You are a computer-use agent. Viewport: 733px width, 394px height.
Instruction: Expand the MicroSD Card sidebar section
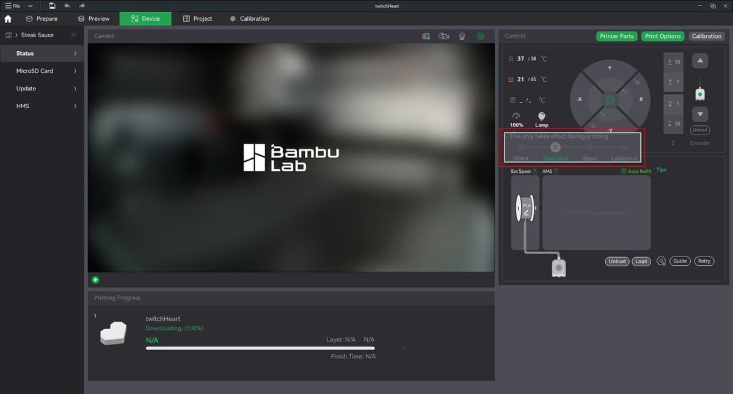tap(42, 71)
